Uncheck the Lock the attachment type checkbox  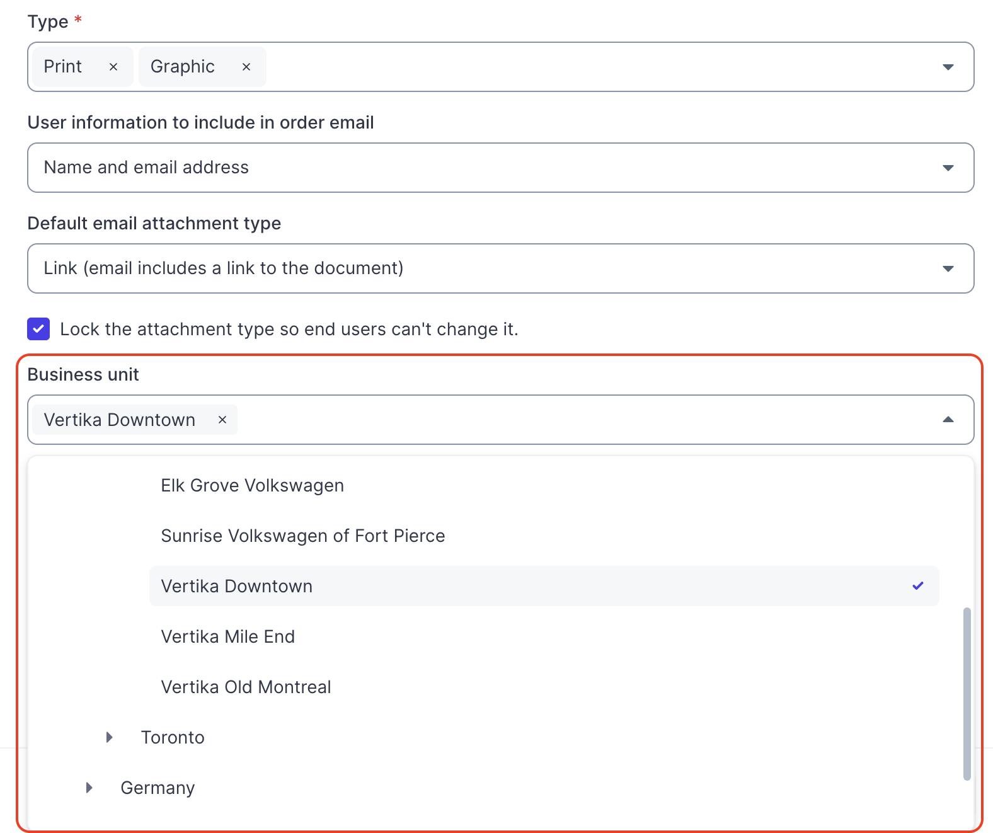coord(38,329)
